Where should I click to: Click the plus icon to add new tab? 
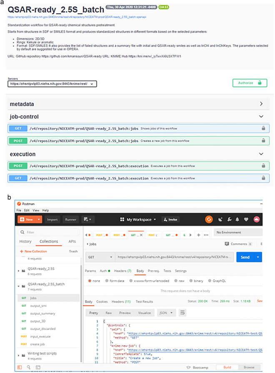[198, 235]
